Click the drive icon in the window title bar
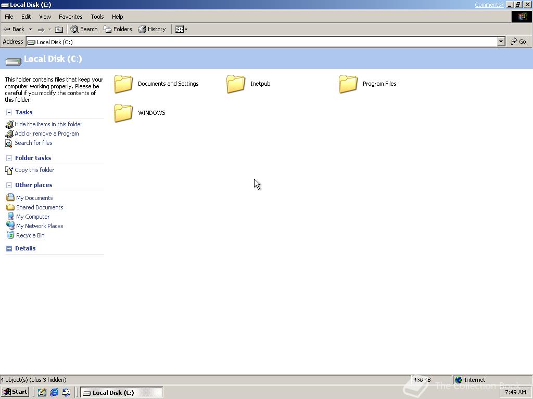Viewport: 533px width, 399px height. [x=5, y=5]
